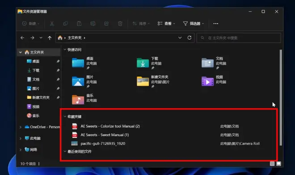Open the address bar history dropdown
Image resolution: width=295 pixels, height=175 pixels.
tap(180, 38)
